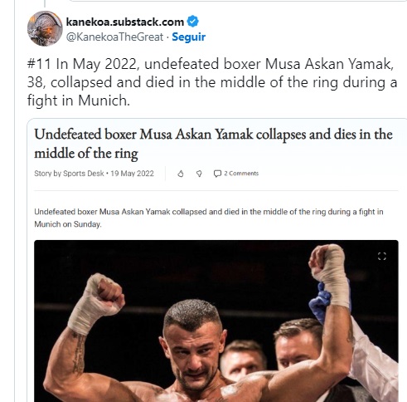Image resolution: width=407 pixels, height=402 pixels.
Task: Open the comments speech bubble icon
Action: point(217,174)
